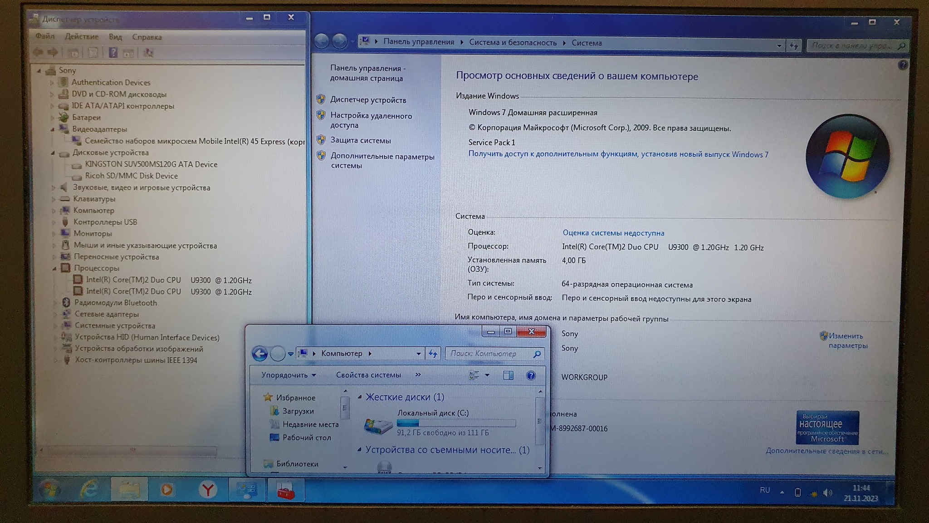The width and height of the screenshot is (929, 523).
Task: Open the Упорядочить dropdown menu
Action: tap(288, 375)
